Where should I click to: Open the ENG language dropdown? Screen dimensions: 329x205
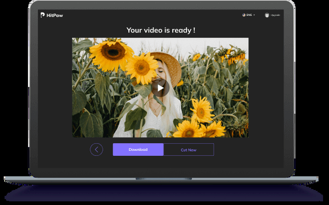tap(249, 15)
